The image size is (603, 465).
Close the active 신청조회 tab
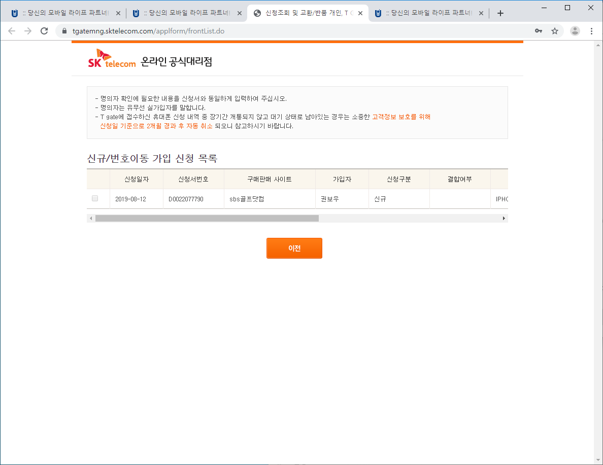[x=360, y=13]
